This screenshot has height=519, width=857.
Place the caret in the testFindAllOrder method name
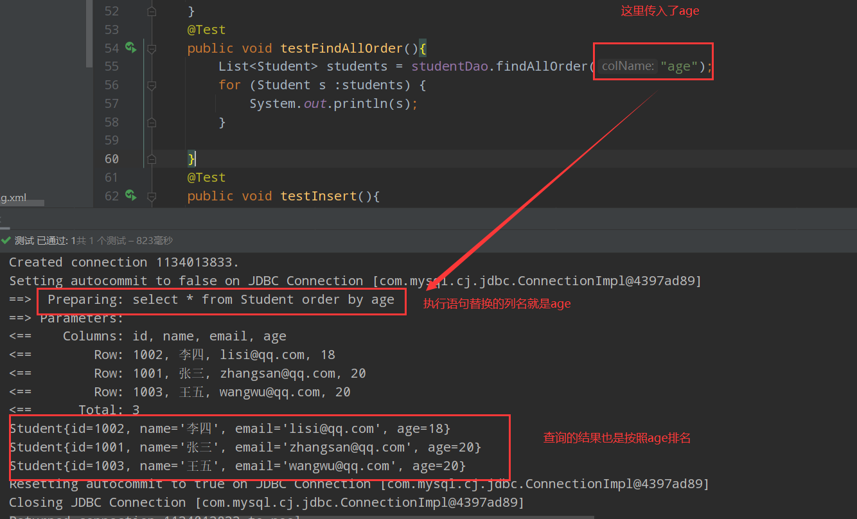[x=341, y=48]
